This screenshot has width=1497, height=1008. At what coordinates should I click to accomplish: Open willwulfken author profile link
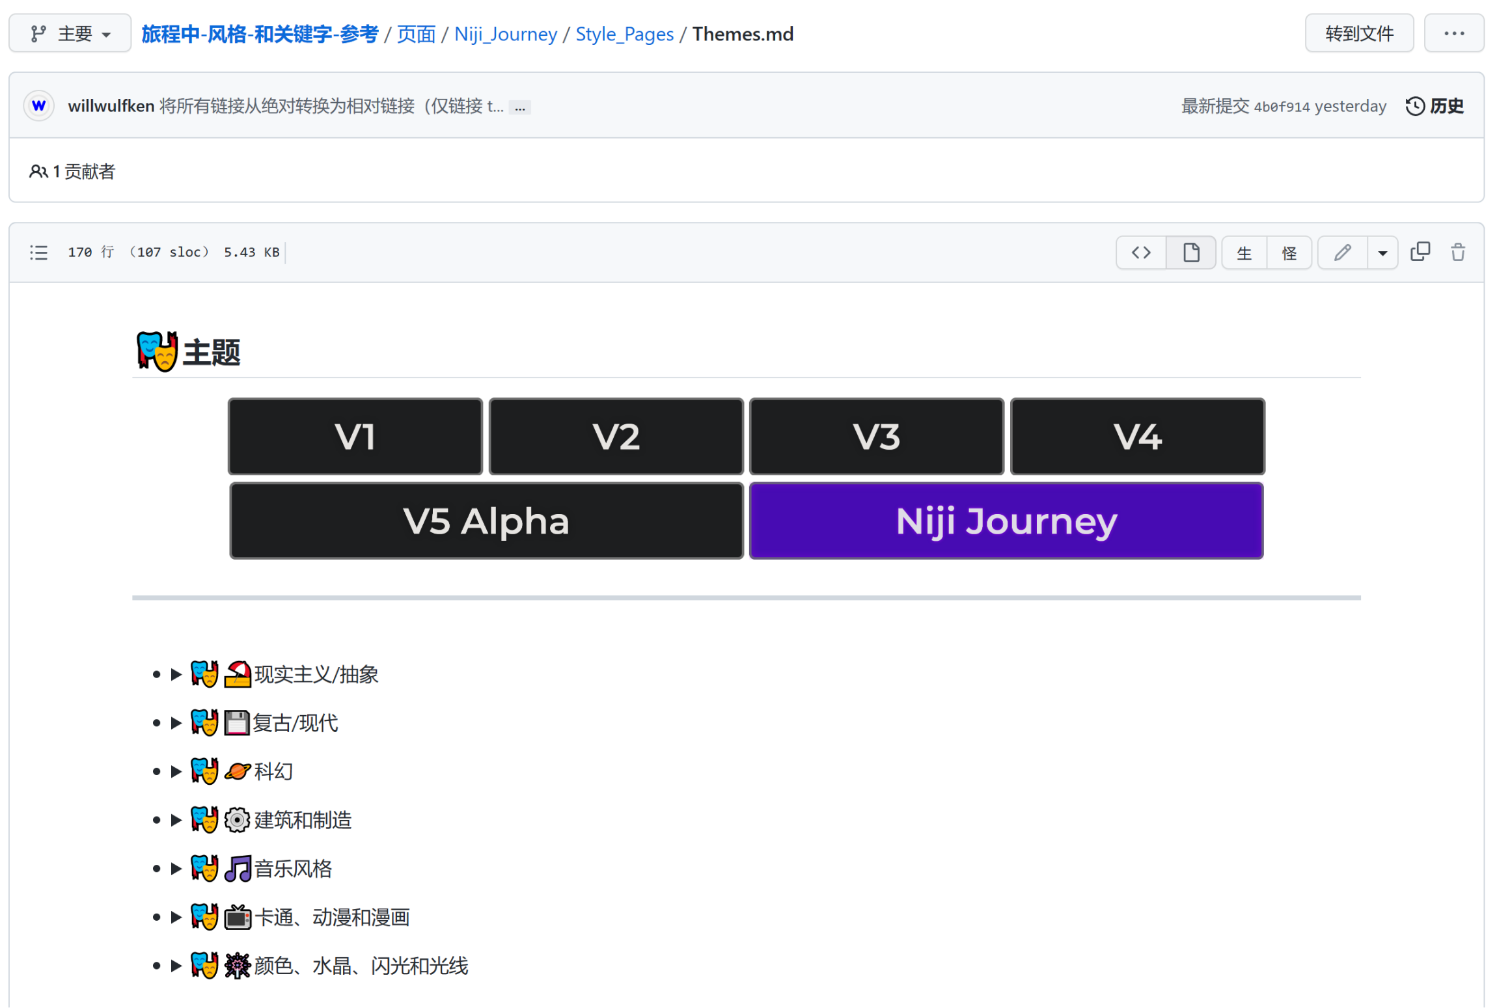[x=111, y=106]
